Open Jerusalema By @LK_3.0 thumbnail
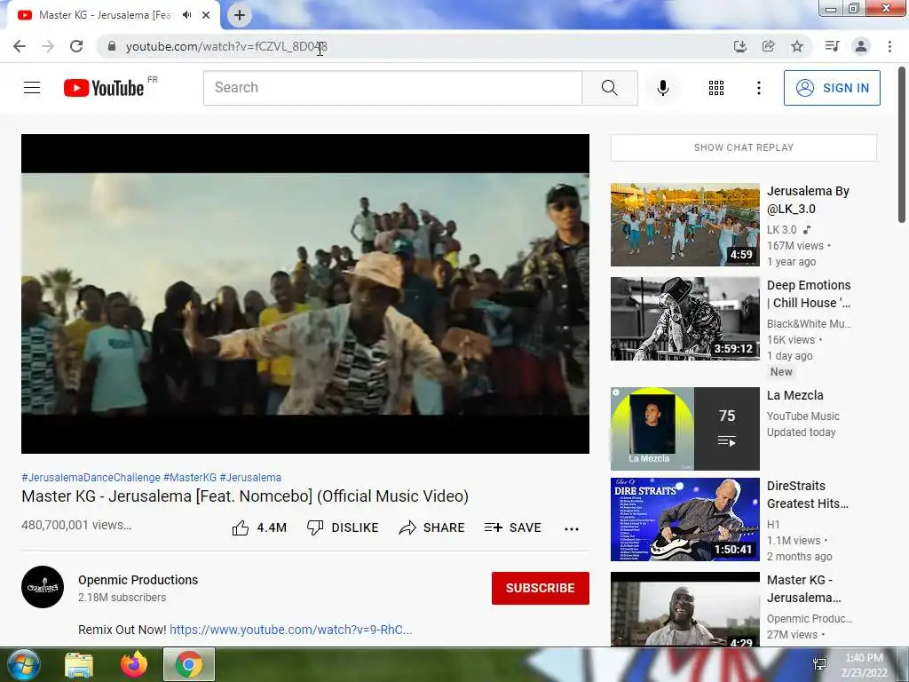Screen dimensions: 909x682 [x=684, y=225]
